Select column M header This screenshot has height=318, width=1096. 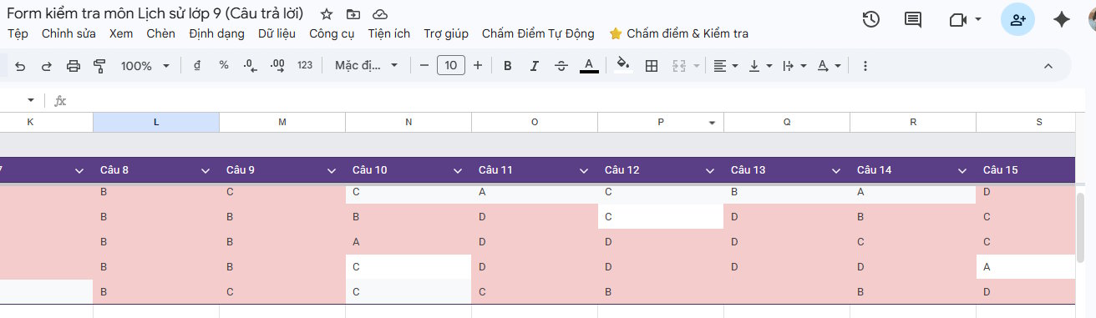click(282, 122)
